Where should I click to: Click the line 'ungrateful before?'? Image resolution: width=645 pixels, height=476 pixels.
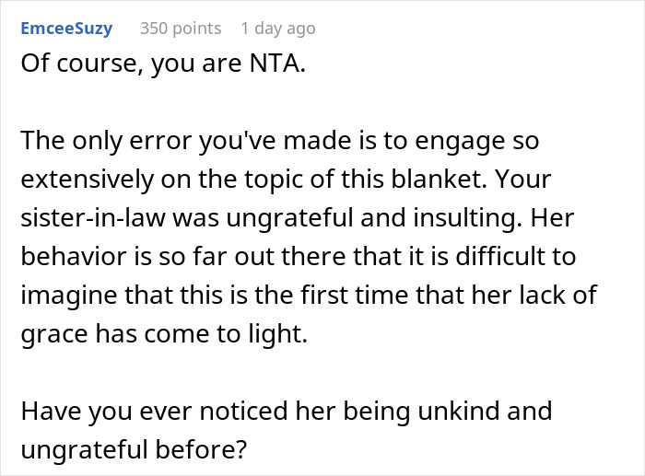point(134,449)
